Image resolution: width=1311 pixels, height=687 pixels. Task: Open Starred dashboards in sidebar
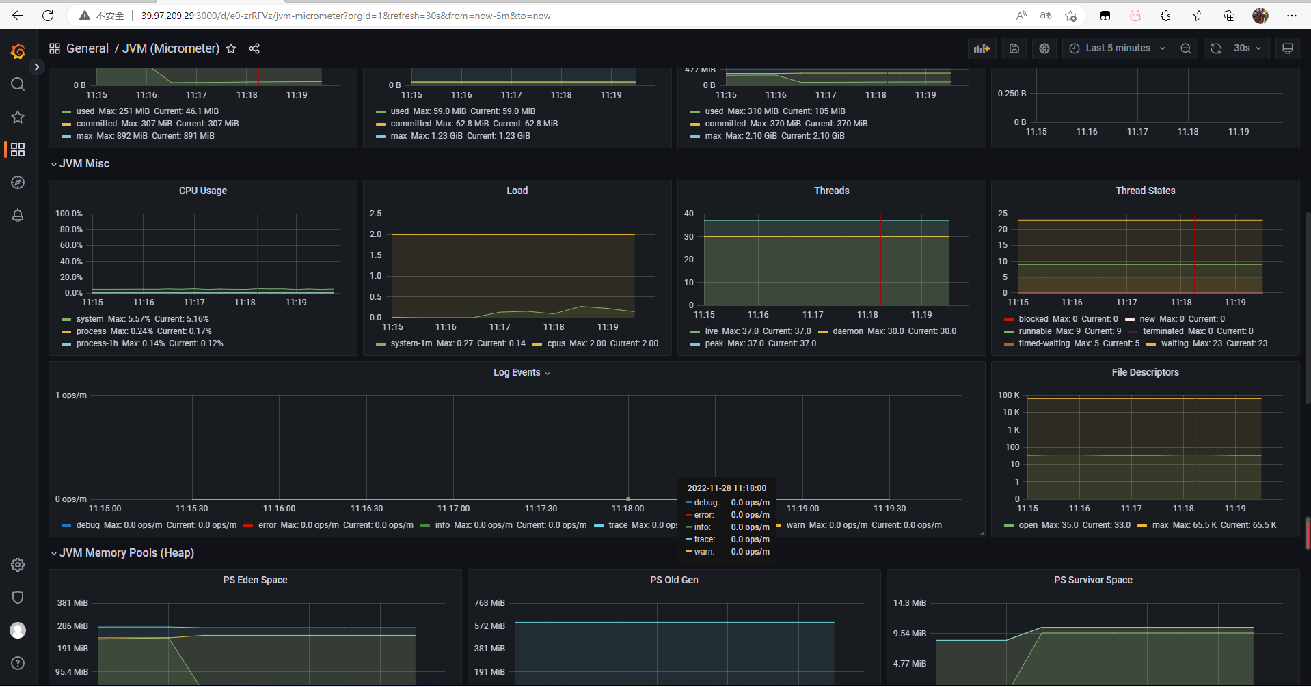pyautogui.click(x=18, y=117)
